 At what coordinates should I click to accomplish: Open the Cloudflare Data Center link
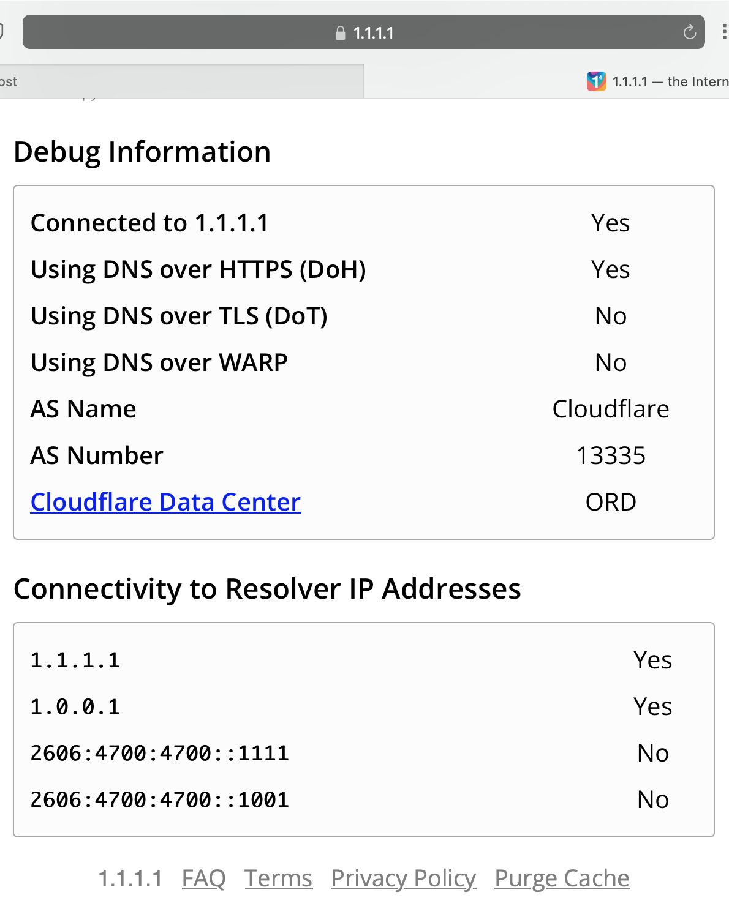click(165, 502)
